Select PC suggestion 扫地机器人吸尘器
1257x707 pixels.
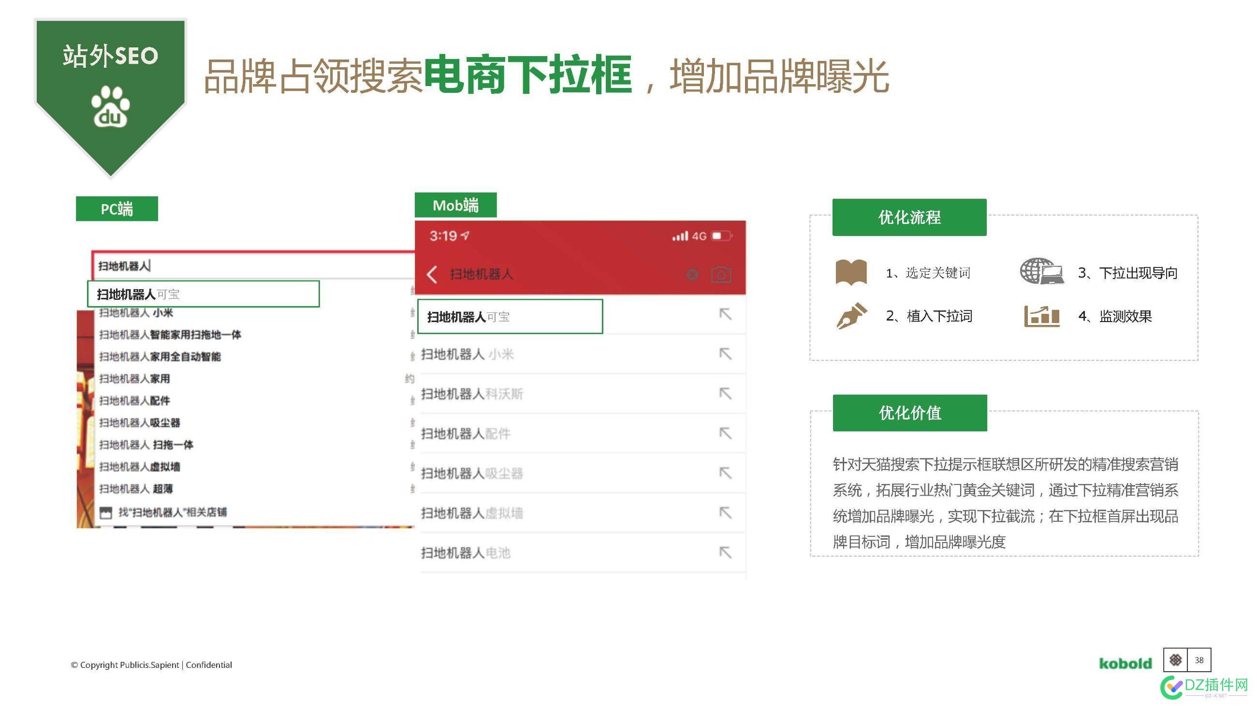point(140,423)
